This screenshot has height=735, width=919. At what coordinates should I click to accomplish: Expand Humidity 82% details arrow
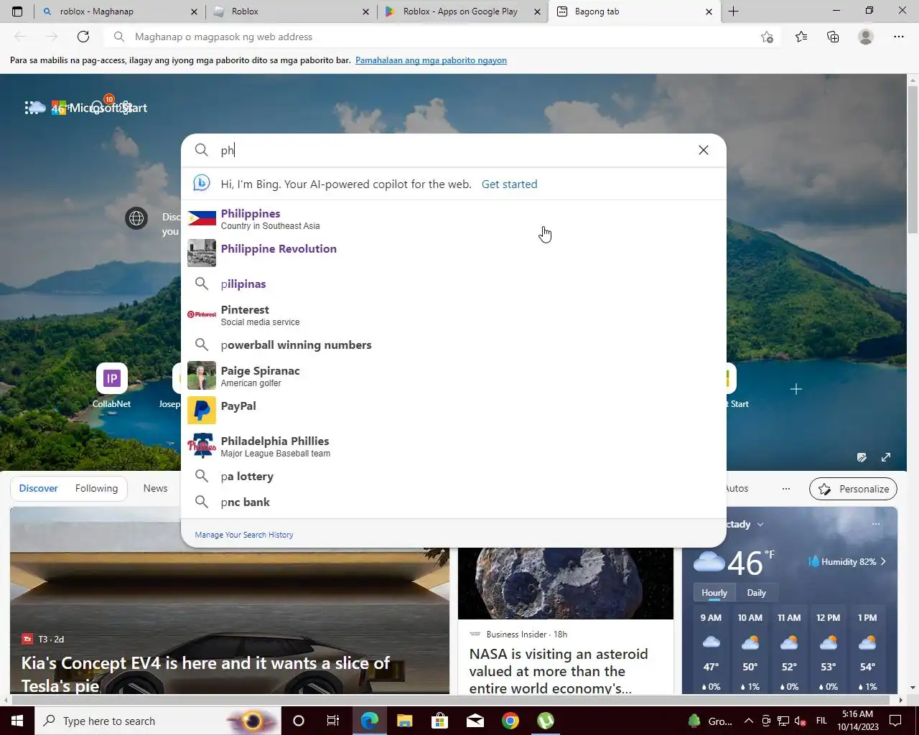(x=883, y=562)
